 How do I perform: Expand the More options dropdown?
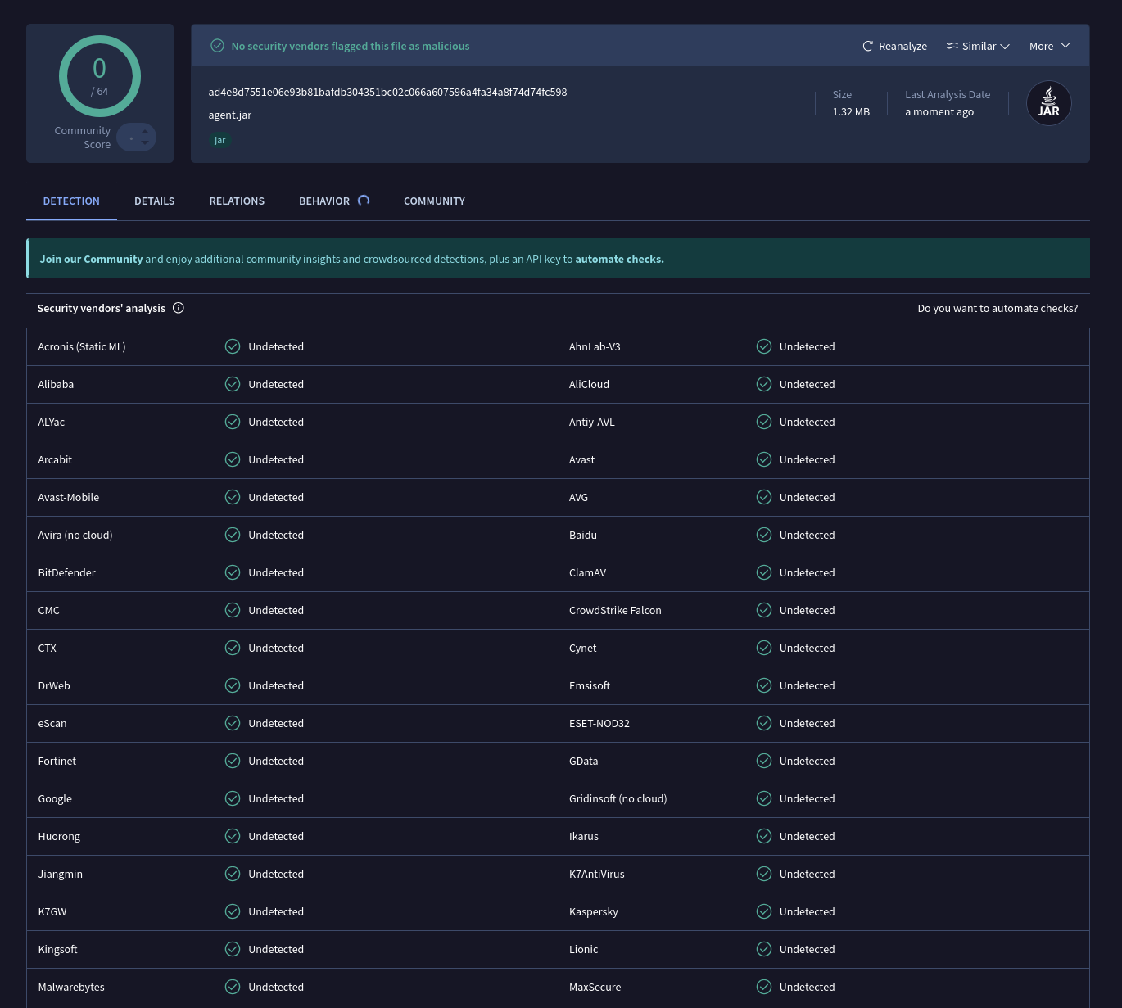click(x=1050, y=46)
